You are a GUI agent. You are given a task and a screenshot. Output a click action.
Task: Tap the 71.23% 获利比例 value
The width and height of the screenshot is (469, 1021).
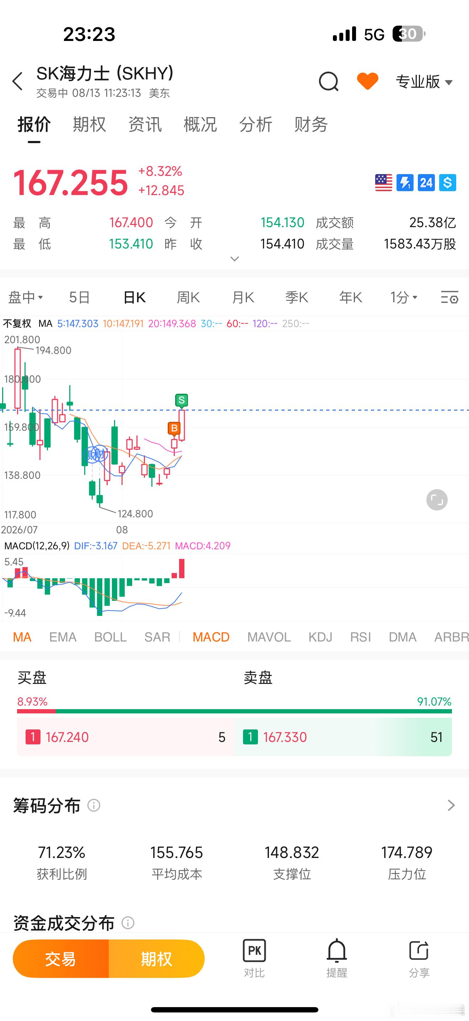click(x=62, y=853)
